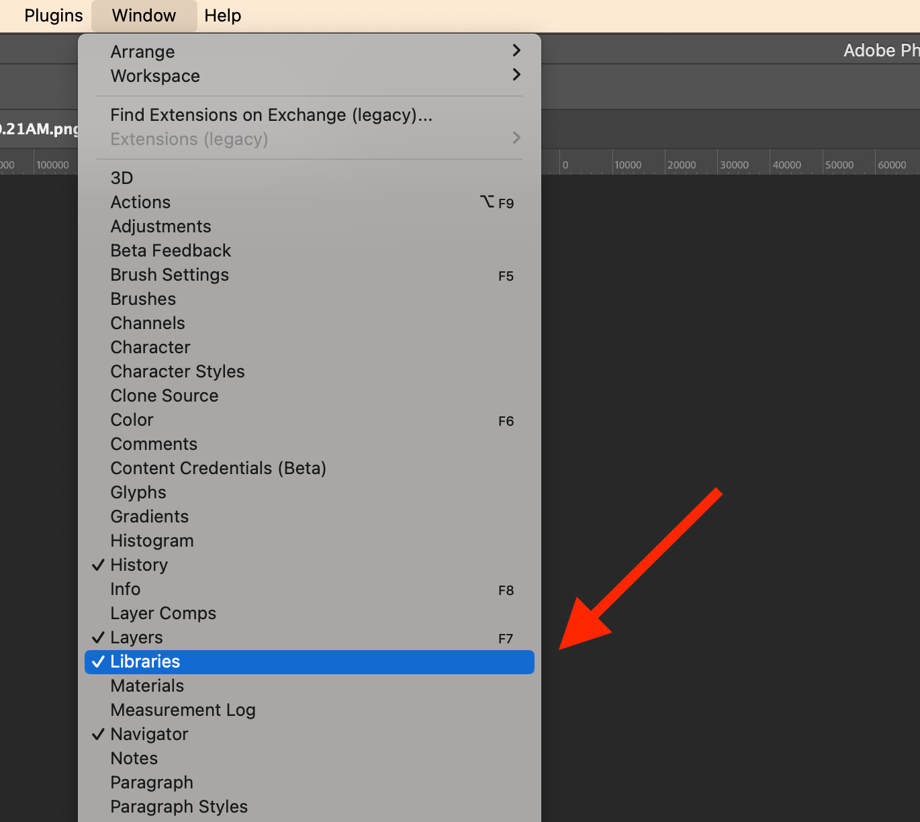This screenshot has width=920, height=822.
Task: Uncheck the Layers panel entry
Action: [310, 637]
